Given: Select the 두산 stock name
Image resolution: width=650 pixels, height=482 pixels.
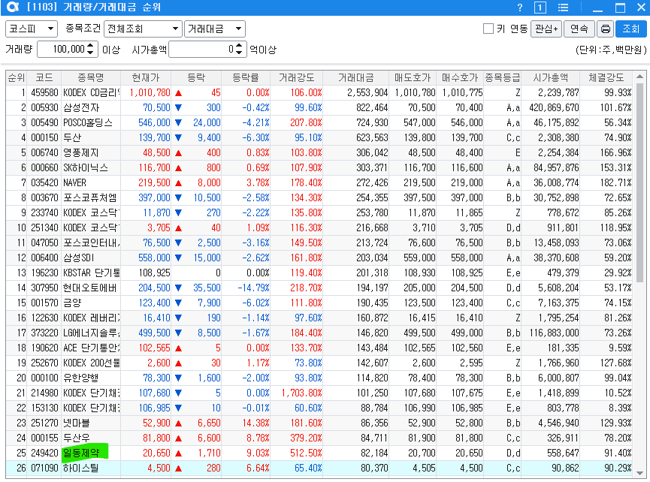Looking at the screenshot, I should pos(72,137).
